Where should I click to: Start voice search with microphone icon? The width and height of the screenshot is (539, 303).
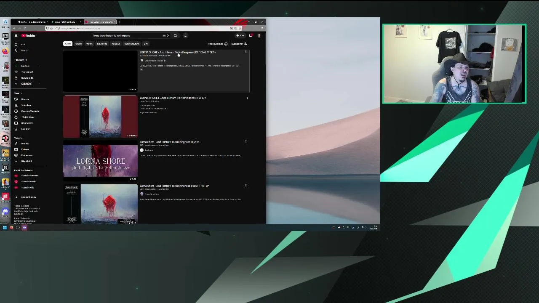click(x=185, y=35)
